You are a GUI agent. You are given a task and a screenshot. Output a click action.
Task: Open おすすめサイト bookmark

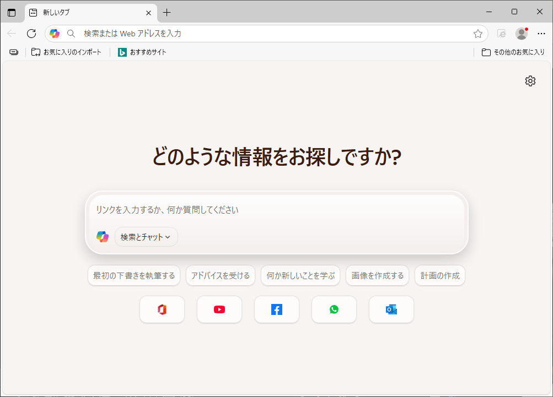tap(142, 52)
